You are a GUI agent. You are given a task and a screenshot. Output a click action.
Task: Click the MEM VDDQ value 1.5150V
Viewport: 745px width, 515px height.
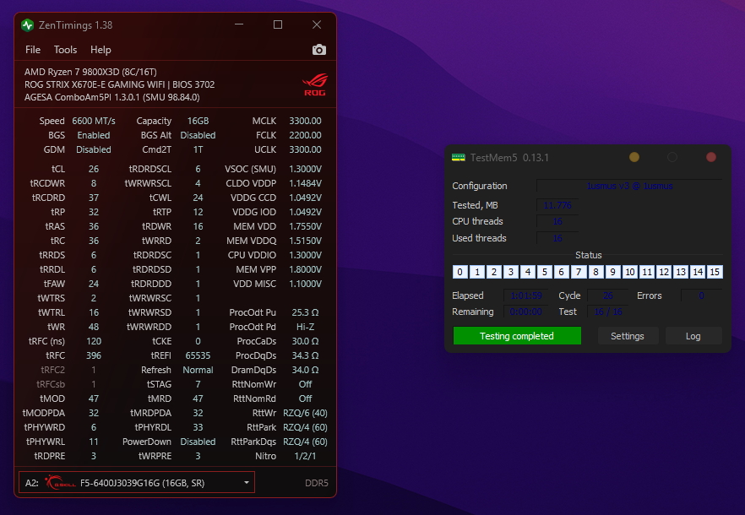click(x=305, y=241)
